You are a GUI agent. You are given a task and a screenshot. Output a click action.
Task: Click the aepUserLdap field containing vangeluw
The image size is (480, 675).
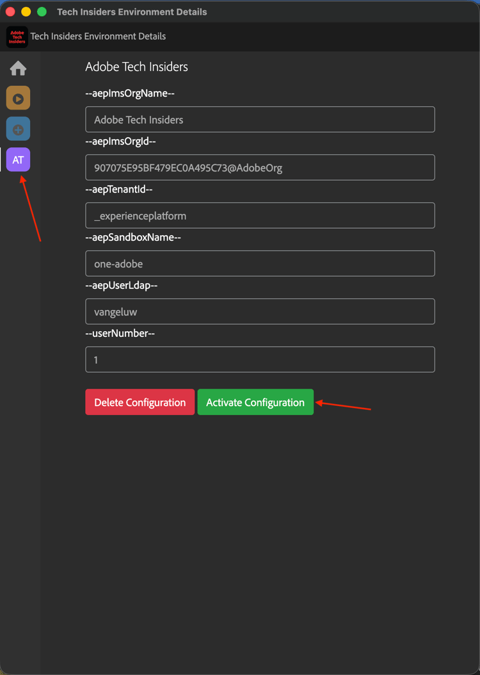coord(260,311)
